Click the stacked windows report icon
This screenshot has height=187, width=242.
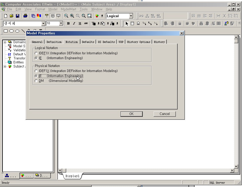point(33,16)
